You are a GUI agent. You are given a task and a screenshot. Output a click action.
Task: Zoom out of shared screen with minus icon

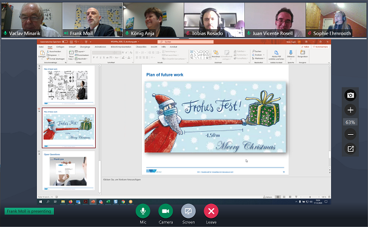350,134
